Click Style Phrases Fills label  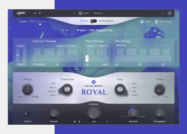102,46
